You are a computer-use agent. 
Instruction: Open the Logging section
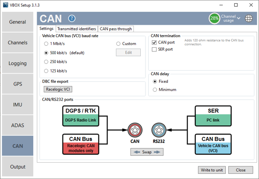click(17, 63)
